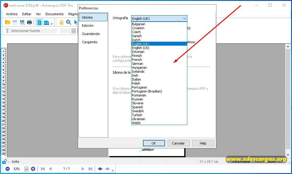Screen dimensions: 292x174
Task: Choose German from the list
Action: pyautogui.click(x=159, y=64)
